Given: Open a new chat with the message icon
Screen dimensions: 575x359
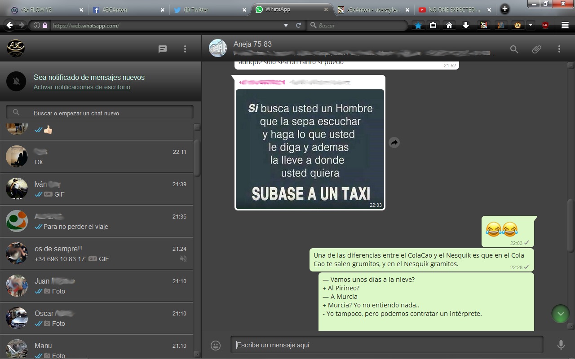Looking at the screenshot, I should tap(162, 49).
